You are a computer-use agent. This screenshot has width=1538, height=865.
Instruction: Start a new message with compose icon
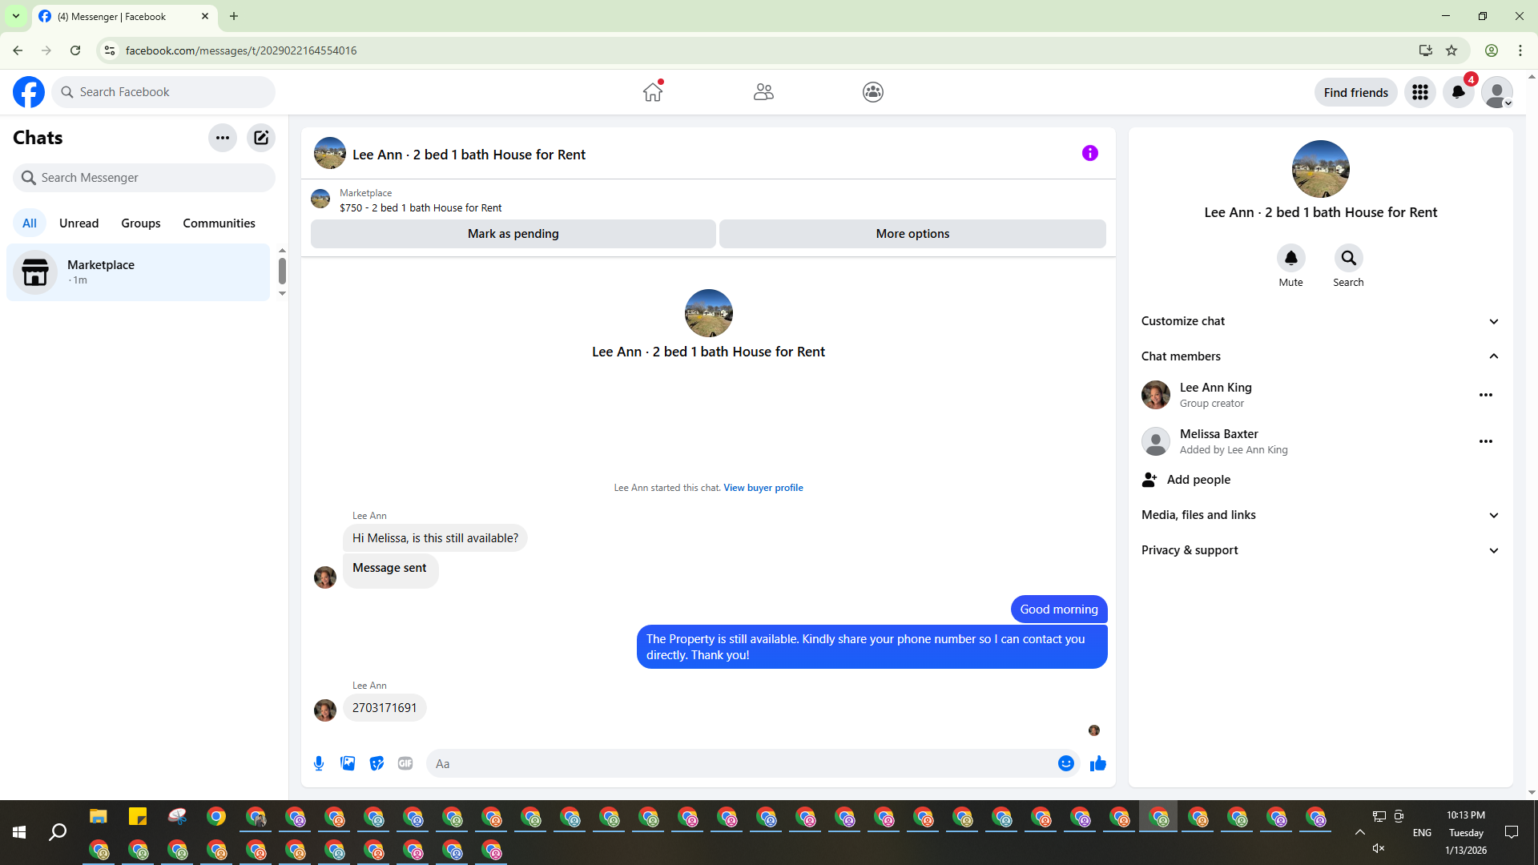[261, 138]
